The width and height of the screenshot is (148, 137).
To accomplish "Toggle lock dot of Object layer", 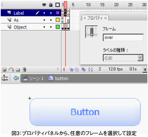I will pos(51,27).
